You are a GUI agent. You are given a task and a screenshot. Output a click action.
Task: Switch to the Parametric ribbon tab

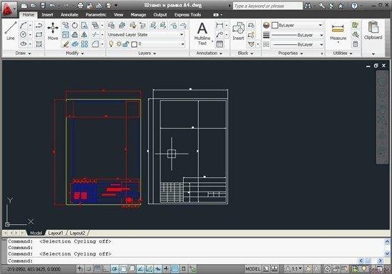96,15
